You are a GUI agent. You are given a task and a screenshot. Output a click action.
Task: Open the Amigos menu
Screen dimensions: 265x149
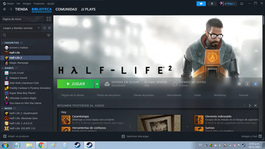pyautogui.click(x=27, y=4)
